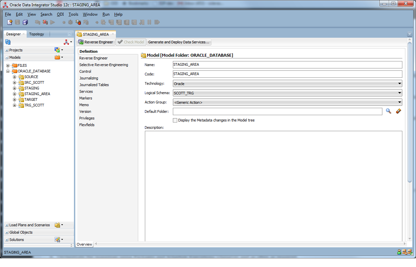Click the red ladybug debug toolbar icon

pyautogui.click(x=78, y=22)
